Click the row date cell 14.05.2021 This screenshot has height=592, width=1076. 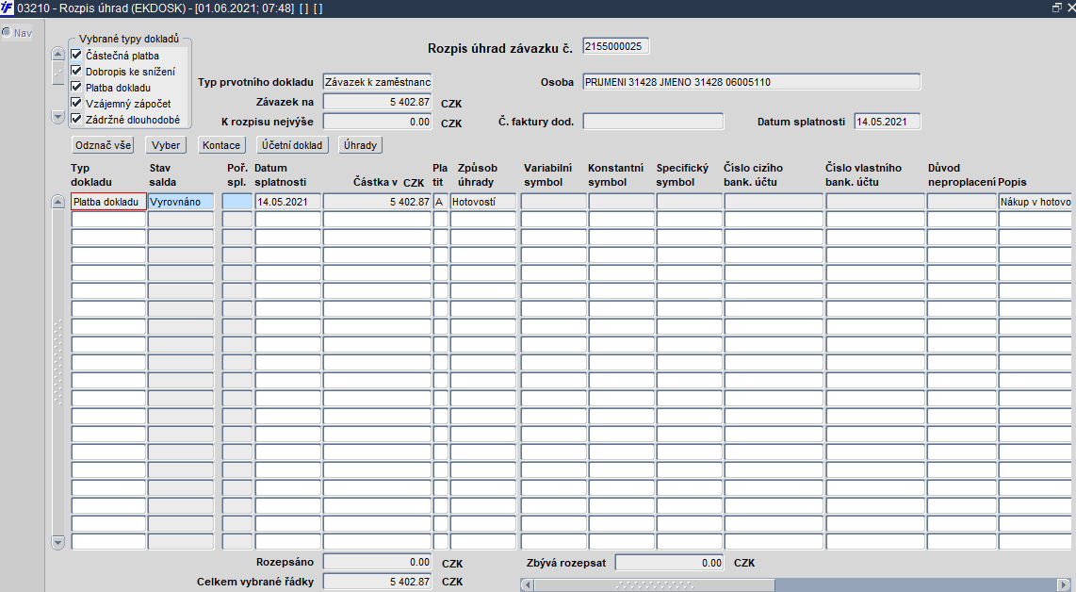(x=288, y=202)
